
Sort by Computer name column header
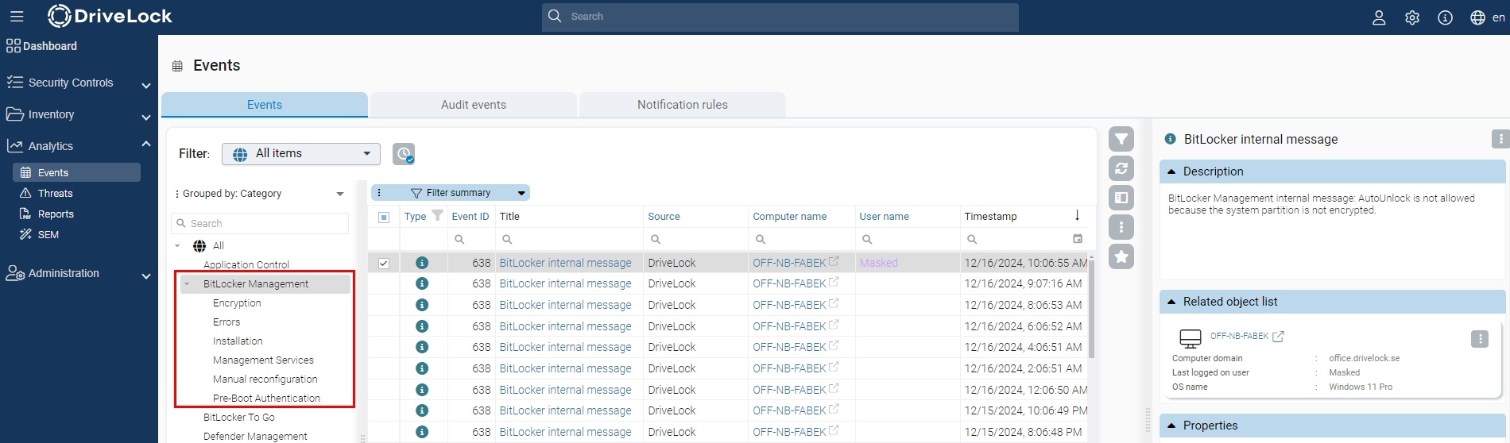pos(790,217)
